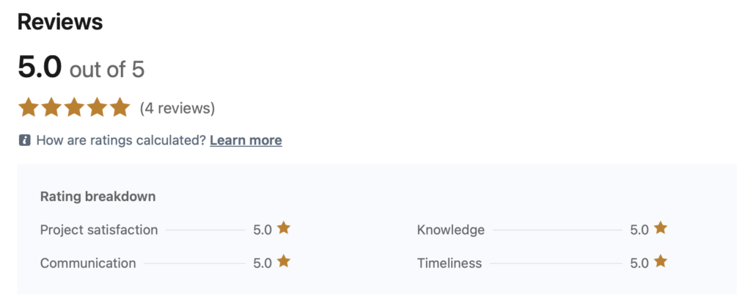Click the first star in the overall rating
This screenshot has width=751, height=303.
(x=29, y=108)
